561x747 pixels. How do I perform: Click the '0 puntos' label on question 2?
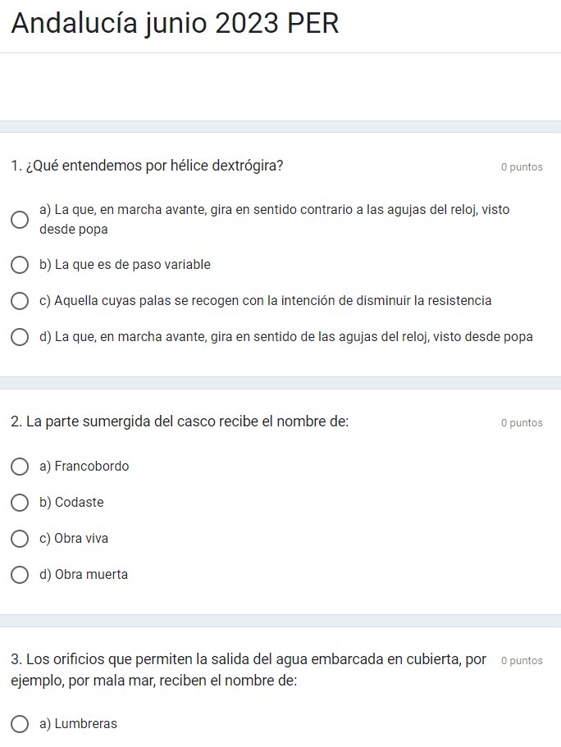tap(522, 423)
